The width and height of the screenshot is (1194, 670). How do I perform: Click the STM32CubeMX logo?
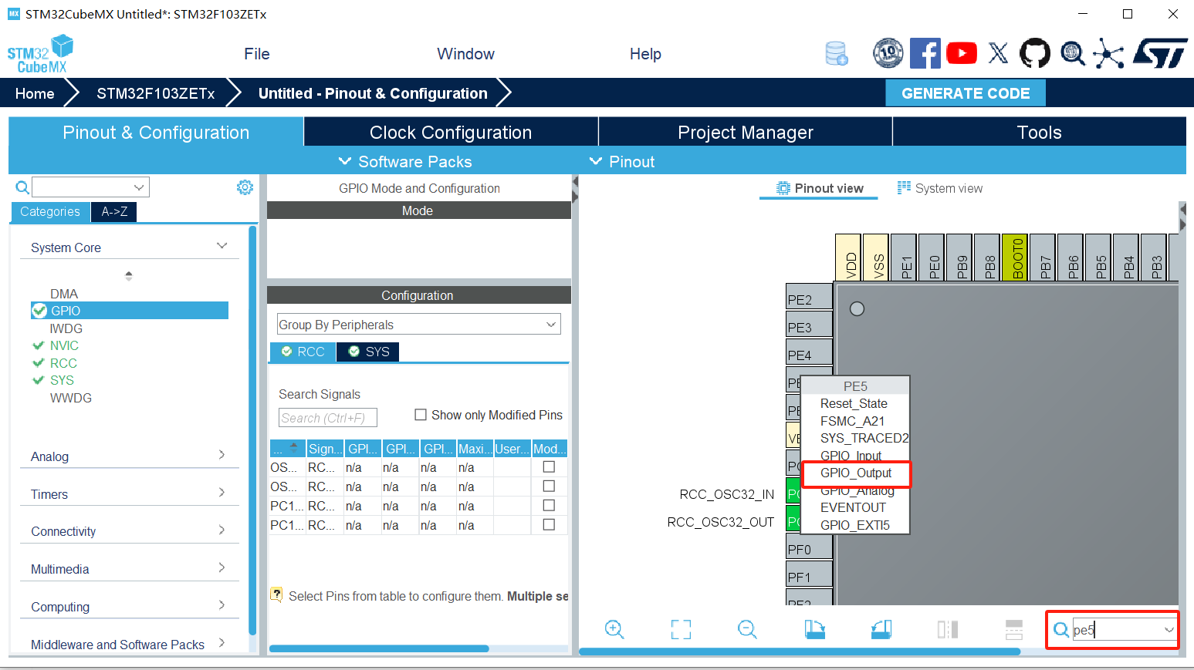click(40, 54)
